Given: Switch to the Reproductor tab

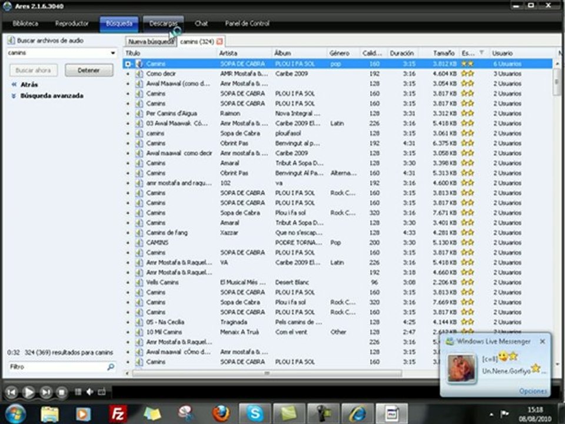Looking at the screenshot, I should coord(72,24).
